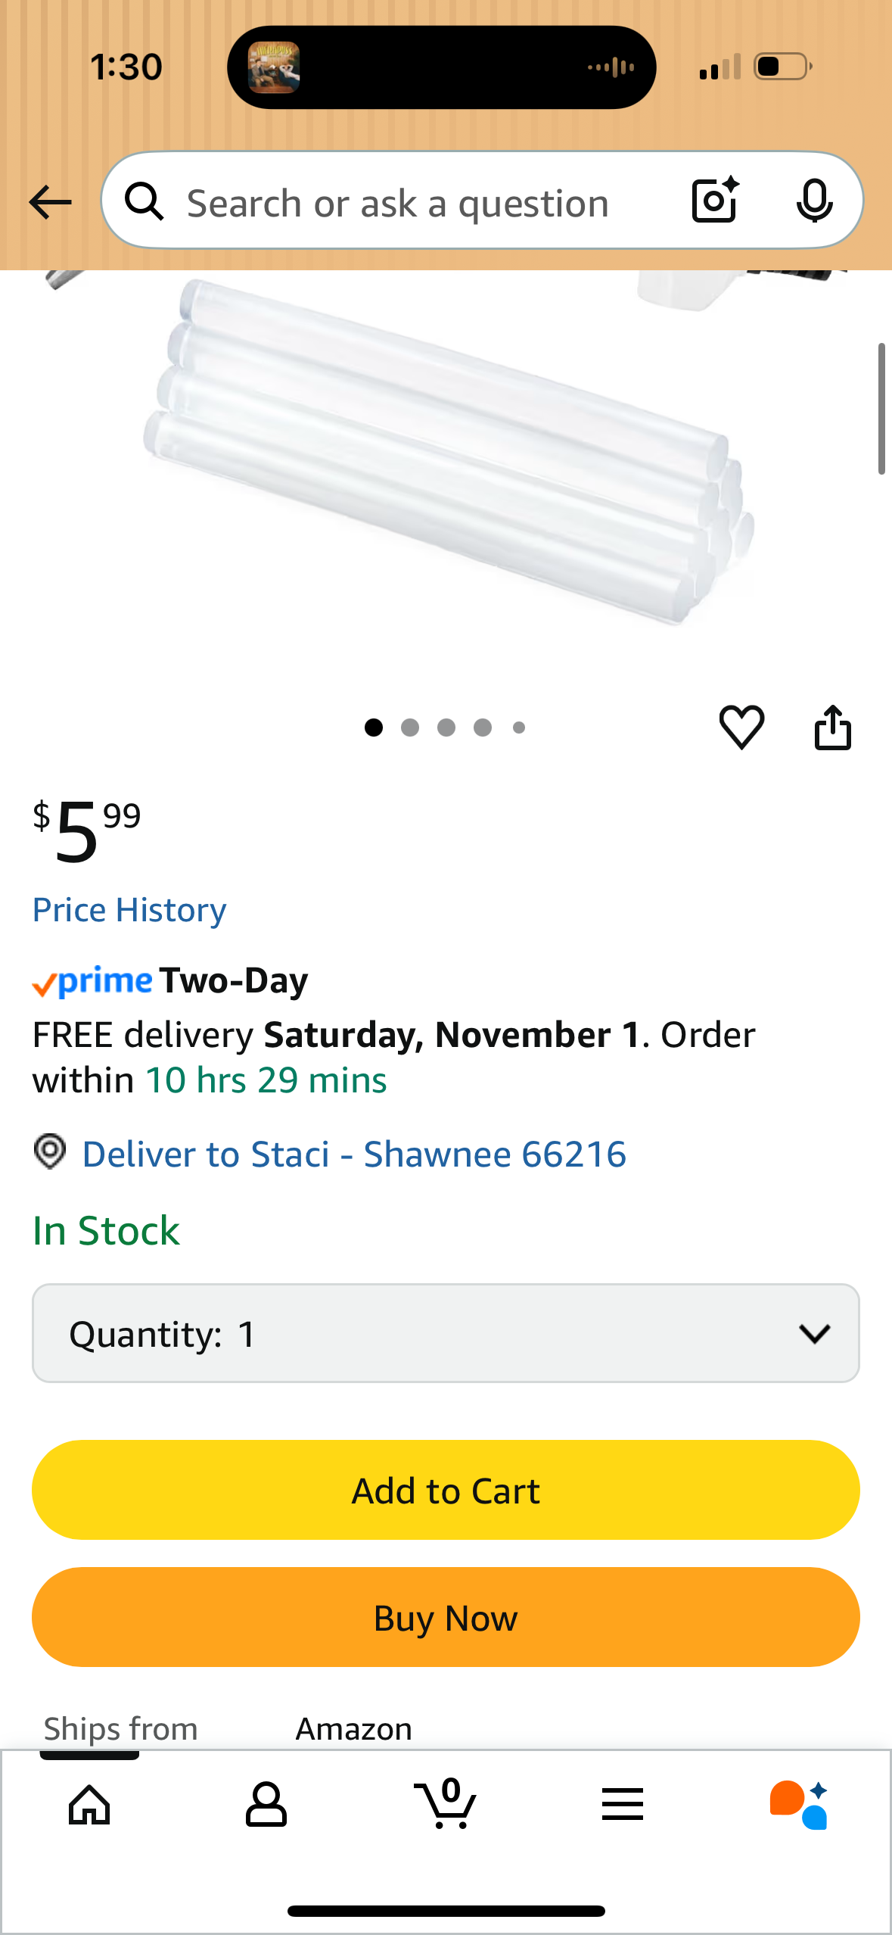This screenshot has height=1935, width=892.
Task: Change delivery address for Staci
Action: 353,1154
